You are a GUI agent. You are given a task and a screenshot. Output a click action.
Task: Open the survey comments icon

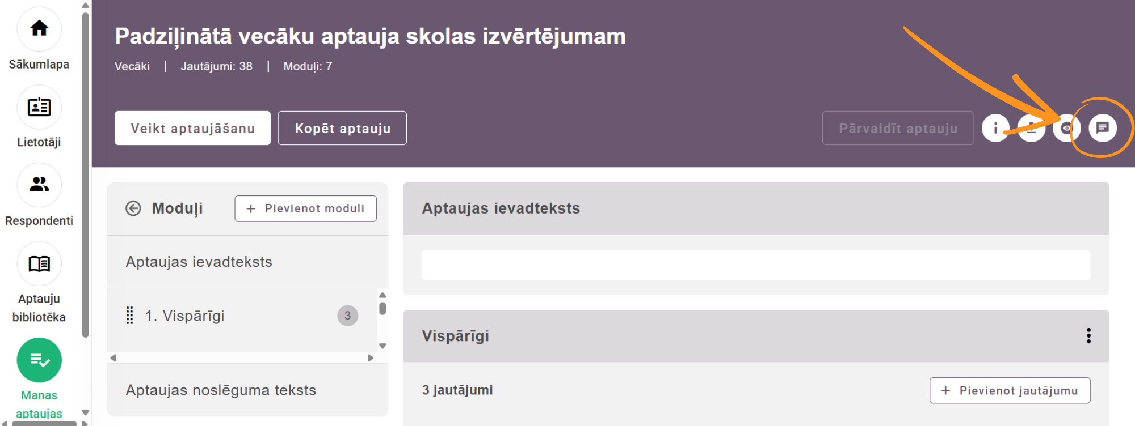click(x=1102, y=128)
